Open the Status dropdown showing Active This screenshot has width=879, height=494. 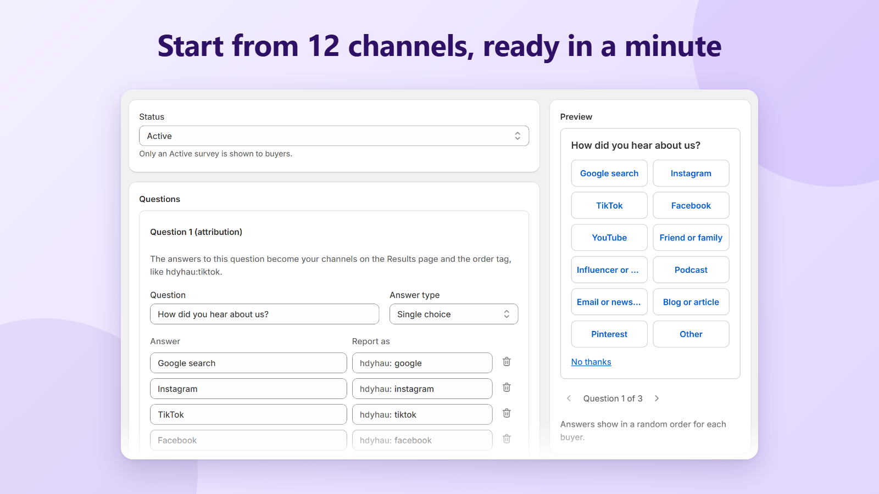pos(334,136)
